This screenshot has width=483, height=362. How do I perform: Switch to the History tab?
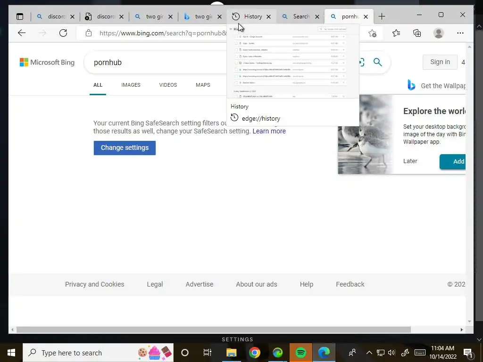coord(252,16)
